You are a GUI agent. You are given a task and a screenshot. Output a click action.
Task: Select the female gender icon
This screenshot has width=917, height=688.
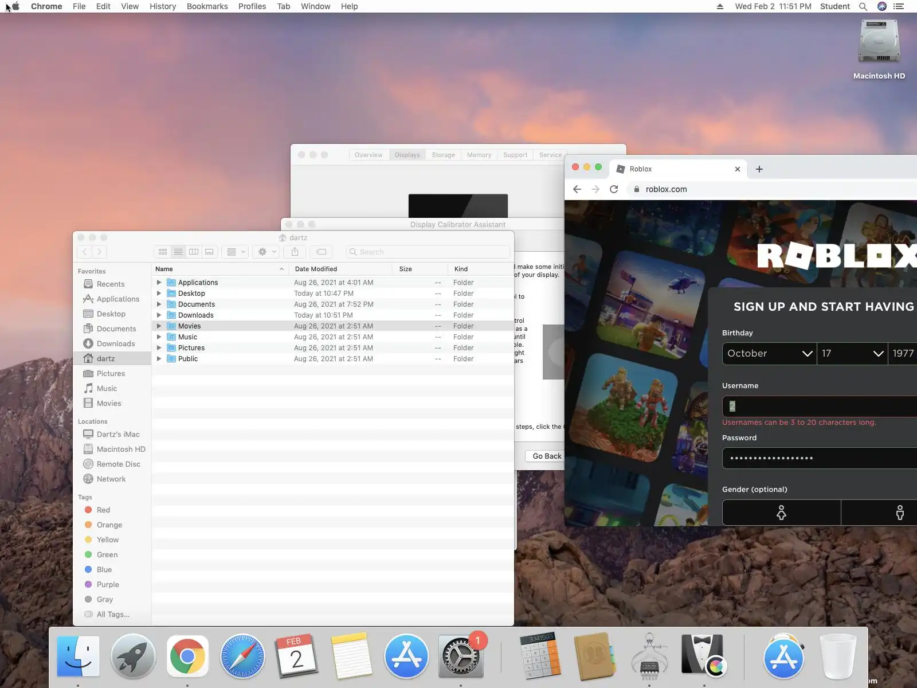(781, 513)
